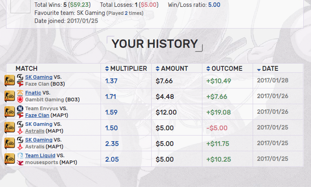Click the Total Wins $59.23 value
The height and width of the screenshot is (187, 311).
[x=79, y=5]
